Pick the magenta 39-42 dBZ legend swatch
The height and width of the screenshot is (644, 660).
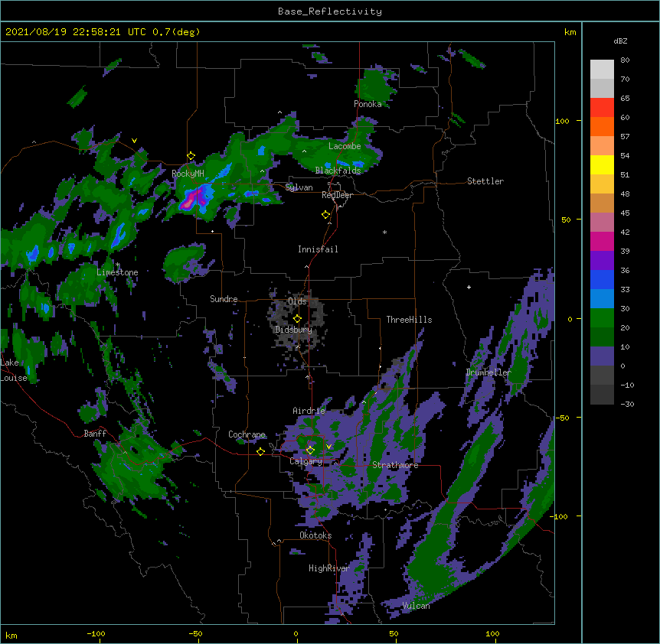point(602,241)
